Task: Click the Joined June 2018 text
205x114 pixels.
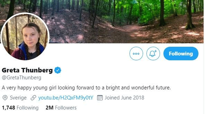Action: (124, 98)
